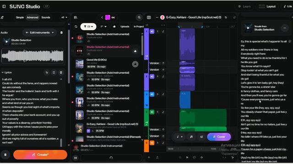The height and width of the screenshot is (164, 293).
Task: Click the remix note icon left of Cover
Action: pyautogui.click(x=201, y=137)
